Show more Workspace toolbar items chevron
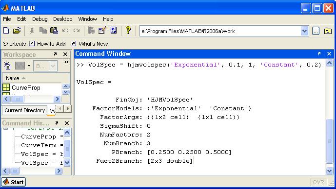This screenshot has height=189, width=336. 66,62
